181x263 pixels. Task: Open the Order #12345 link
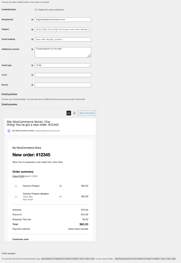pos(19,176)
